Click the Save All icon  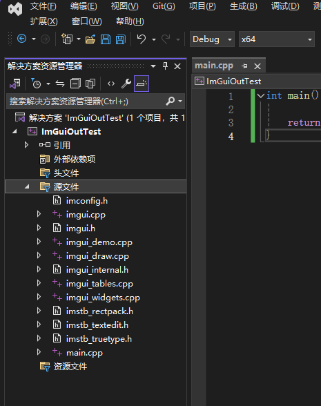[121, 39]
